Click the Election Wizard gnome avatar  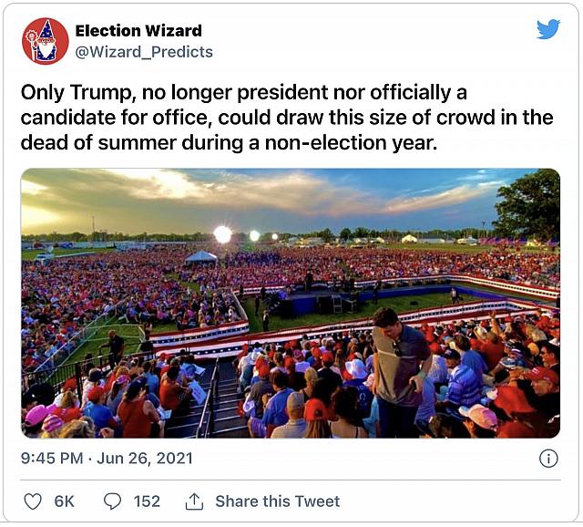point(45,41)
